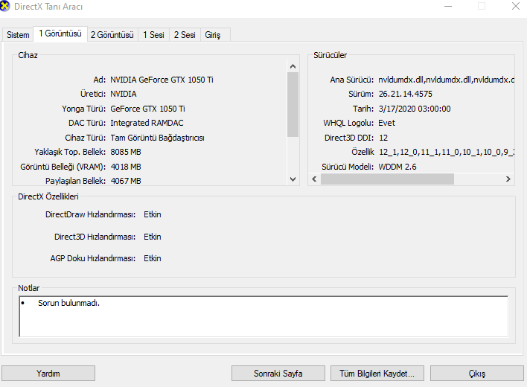Minimize the DirectX Tanı Aracı window
527x387 pixels.
pyautogui.click(x=448, y=7)
